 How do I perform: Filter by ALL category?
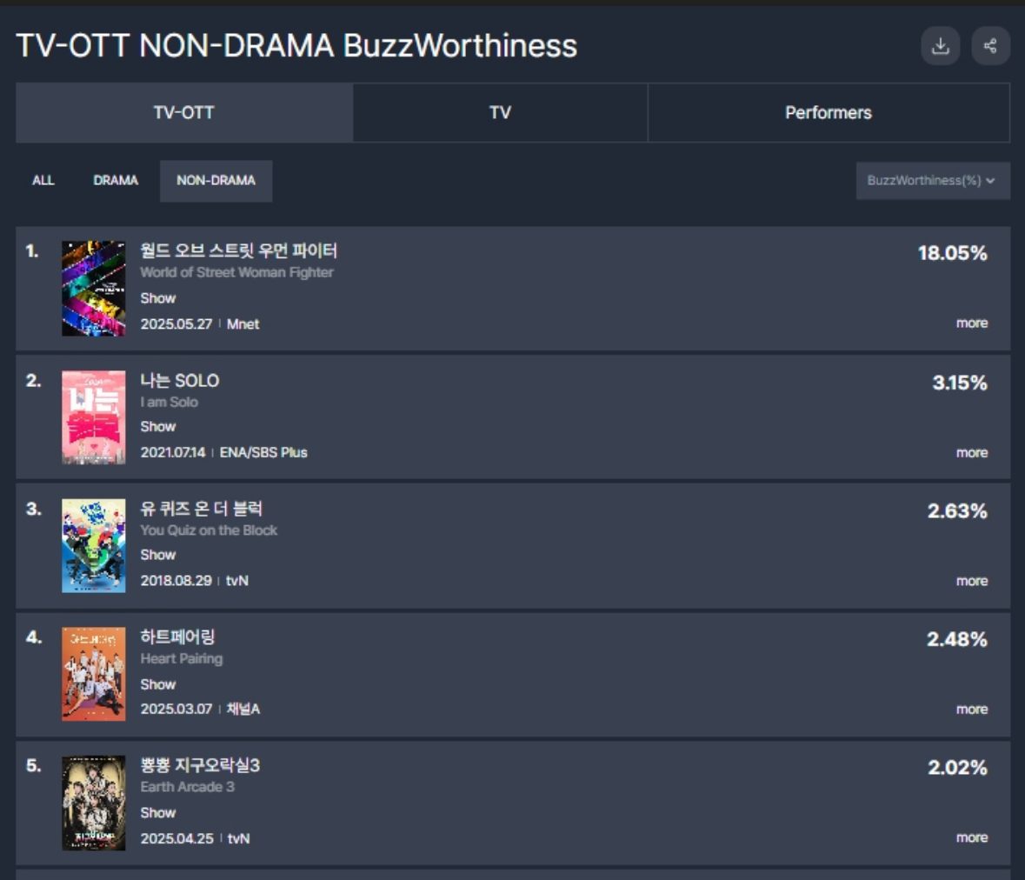click(43, 181)
